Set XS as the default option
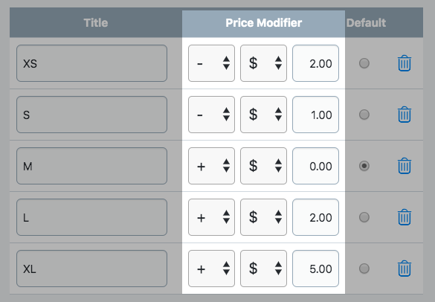This screenshot has height=302, width=435. [364, 63]
